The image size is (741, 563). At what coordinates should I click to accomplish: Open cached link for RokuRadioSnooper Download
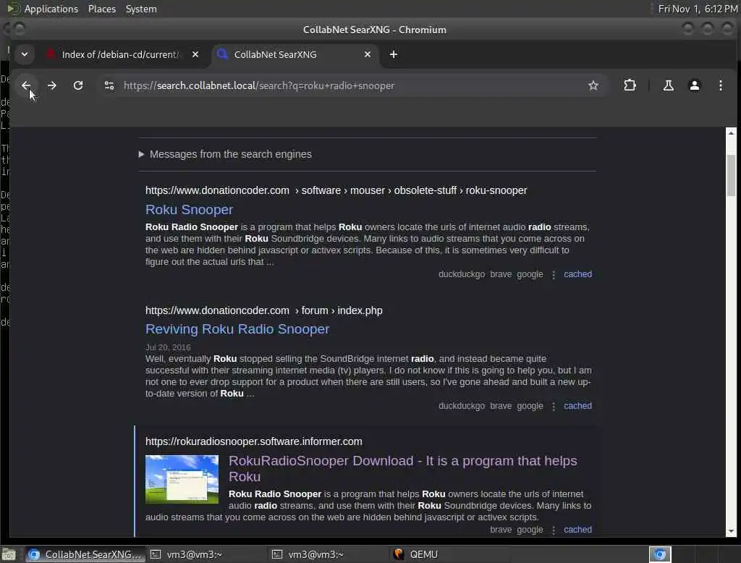click(577, 530)
